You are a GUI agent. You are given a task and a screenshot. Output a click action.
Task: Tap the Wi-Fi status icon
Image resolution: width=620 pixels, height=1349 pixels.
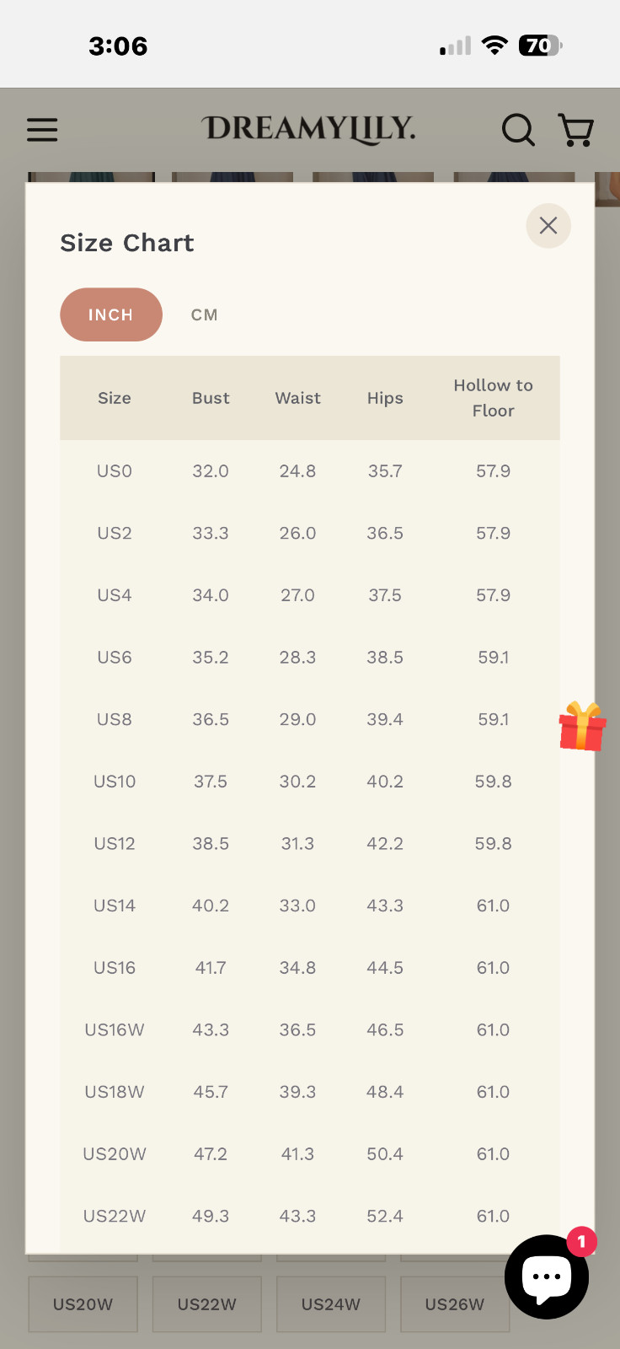pos(494,46)
